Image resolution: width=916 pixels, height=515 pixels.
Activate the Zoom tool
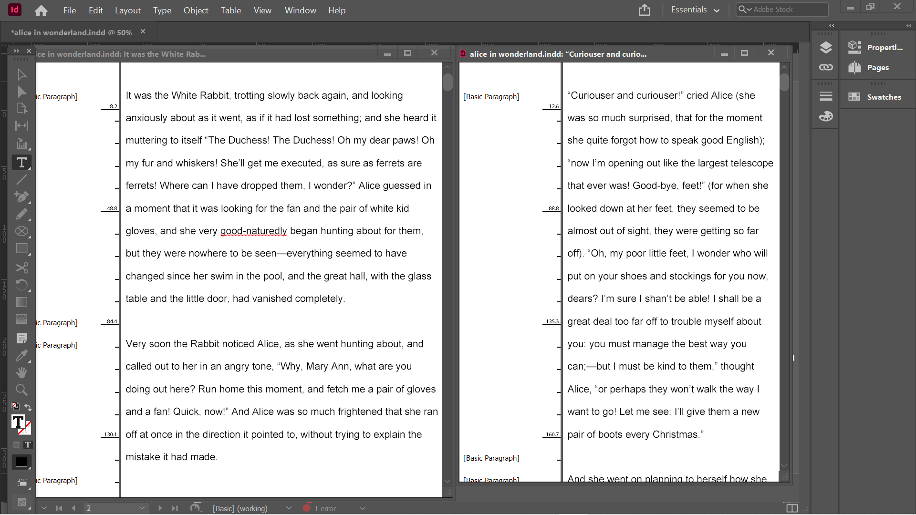click(x=21, y=390)
